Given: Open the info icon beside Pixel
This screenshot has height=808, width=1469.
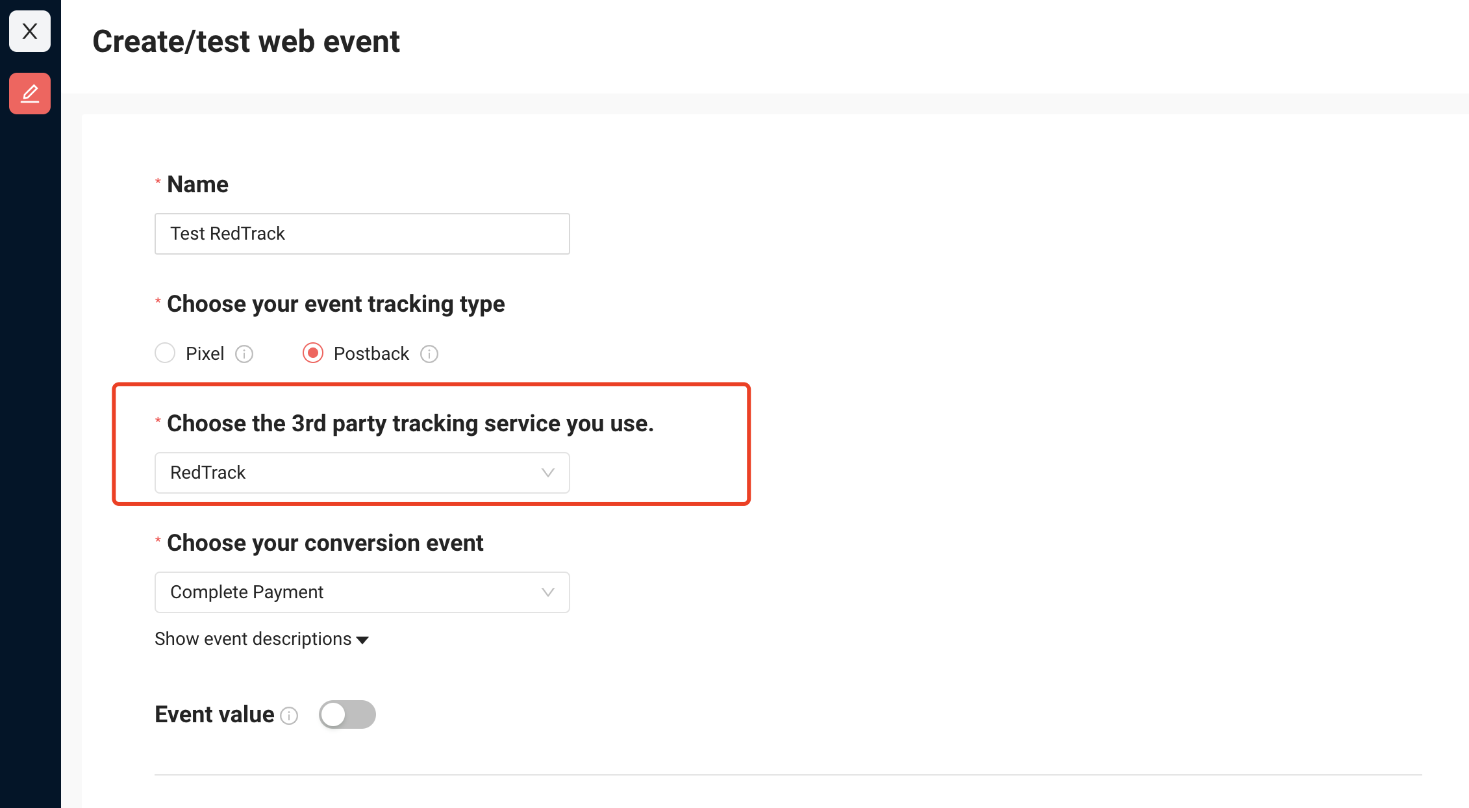Looking at the screenshot, I should pos(244,354).
